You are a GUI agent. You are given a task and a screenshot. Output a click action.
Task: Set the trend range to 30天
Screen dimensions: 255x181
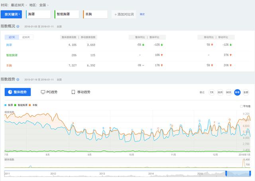[x=220, y=92]
